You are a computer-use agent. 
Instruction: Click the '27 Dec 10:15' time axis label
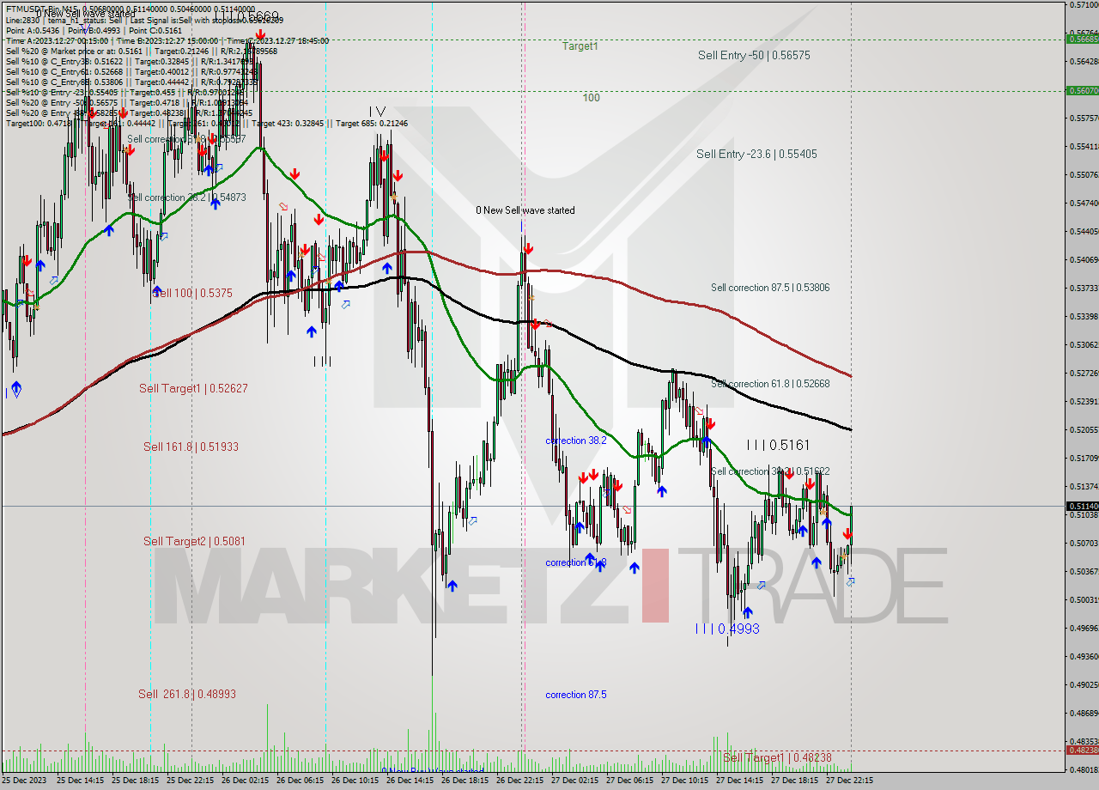(685, 781)
